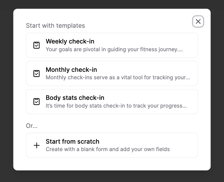This screenshot has height=182, width=224.
Task: Select the Body stats check-in template title
Action: coord(75,98)
